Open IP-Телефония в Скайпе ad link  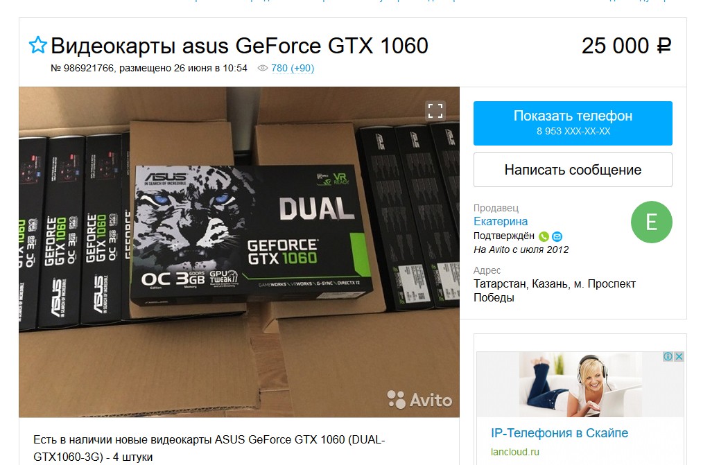560,433
